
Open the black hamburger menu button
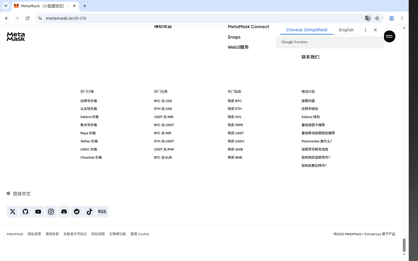[389, 36]
